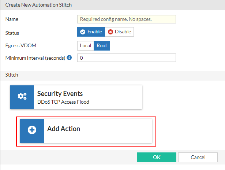The height and width of the screenshot is (170, 225).
Task: Open the Security Events trigger card
Action: point(88,97)
